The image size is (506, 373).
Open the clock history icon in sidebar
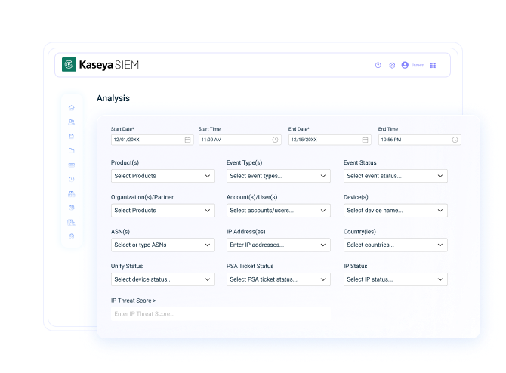coord(72,179)
